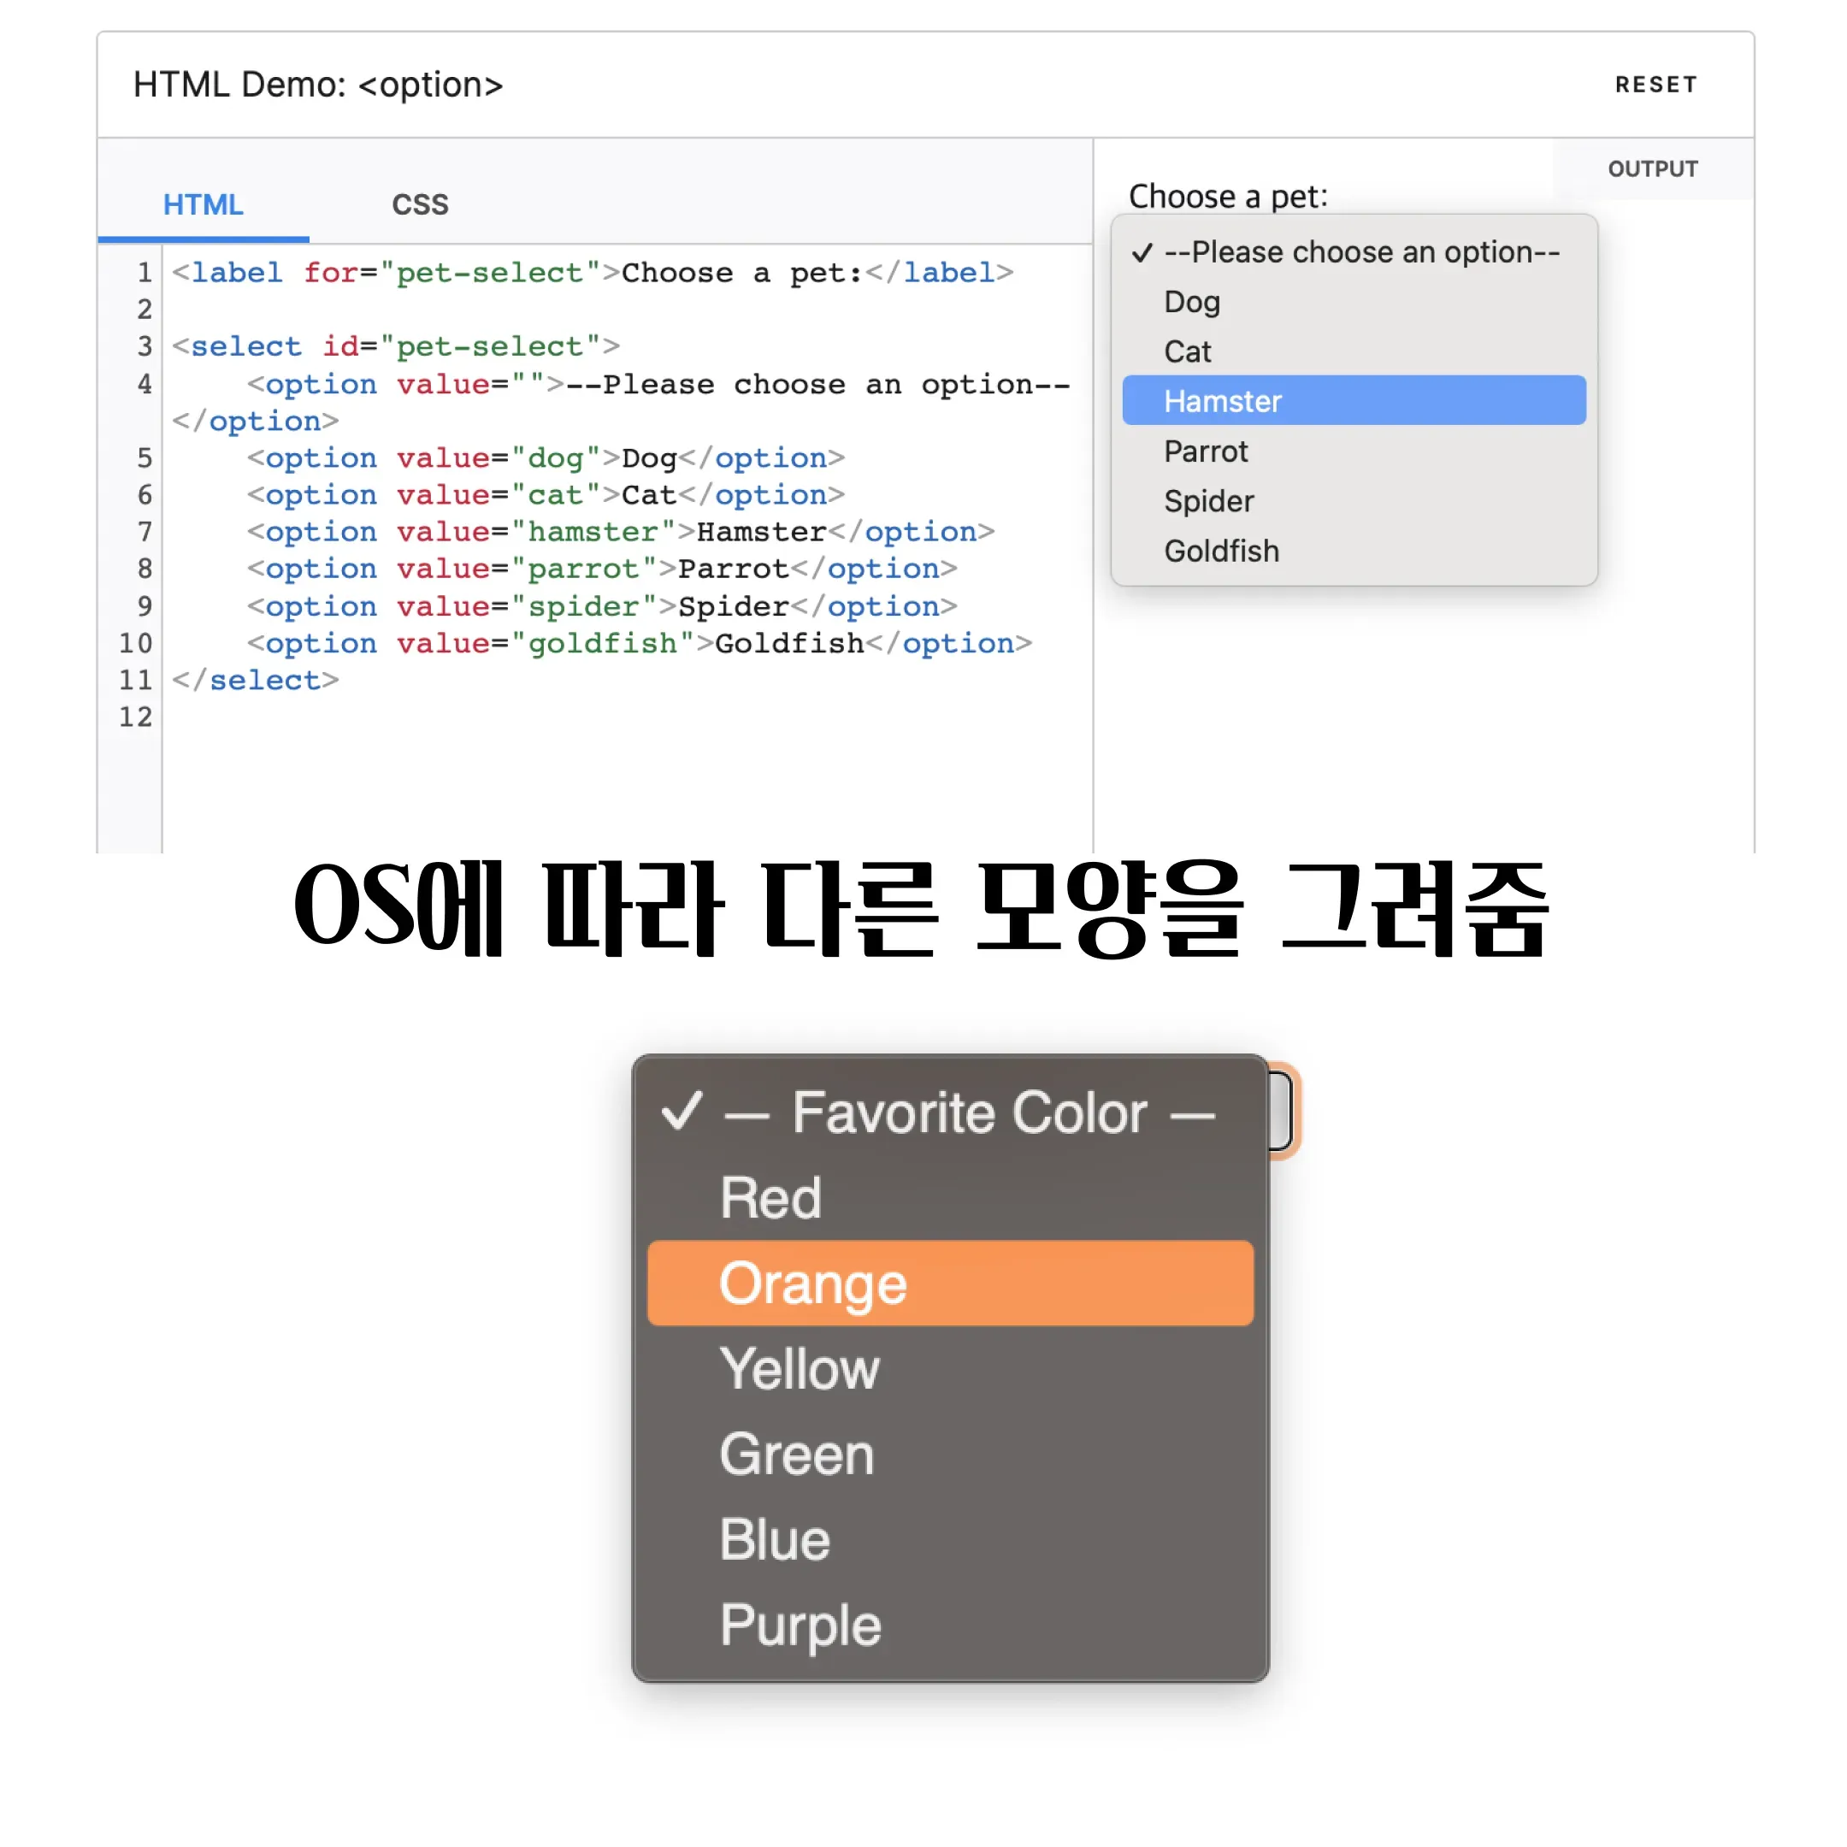
Task: Click the checkmark beside Please choose an option
Action: click(x=1143, y=251)
